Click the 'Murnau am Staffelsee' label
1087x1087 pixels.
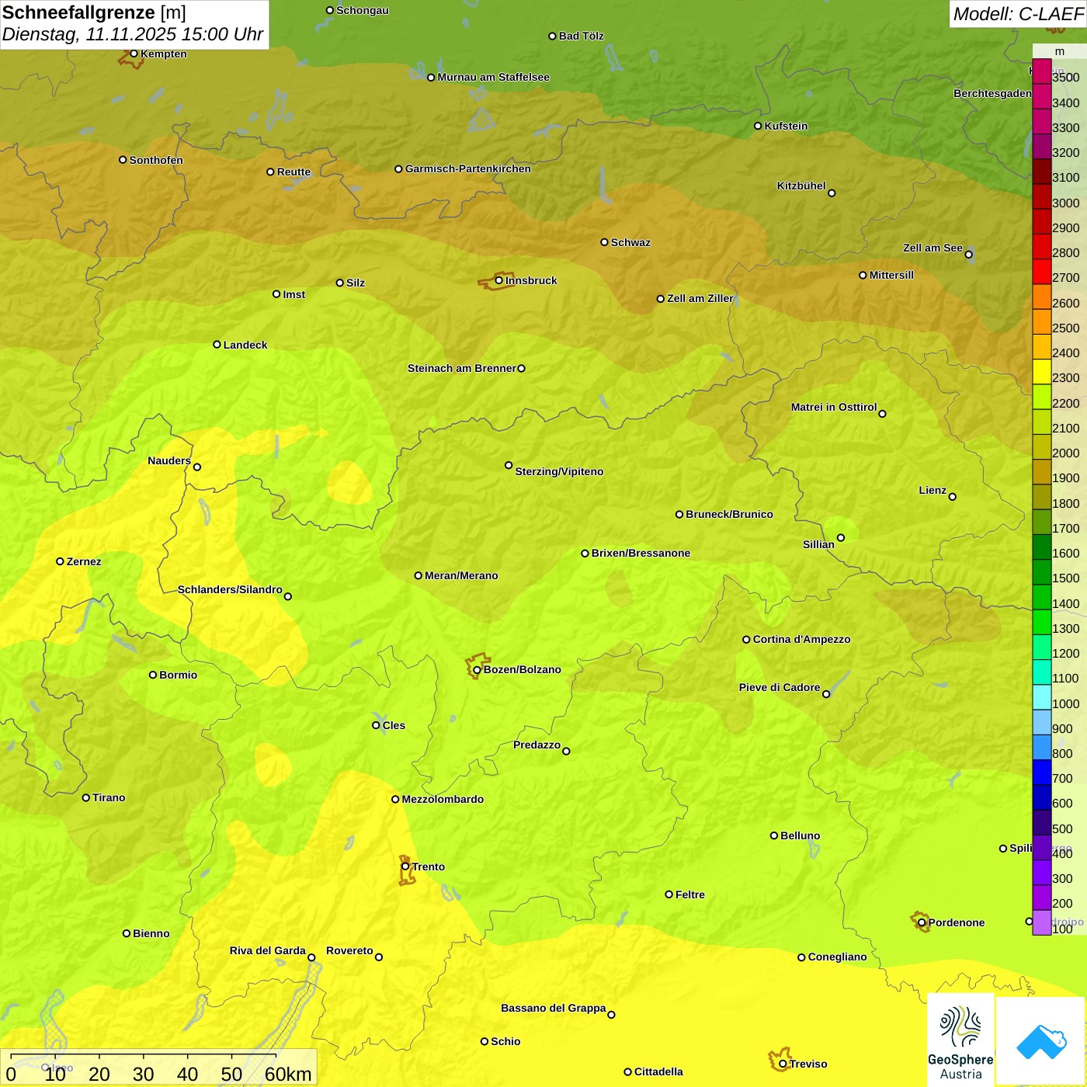coord(494,77)
